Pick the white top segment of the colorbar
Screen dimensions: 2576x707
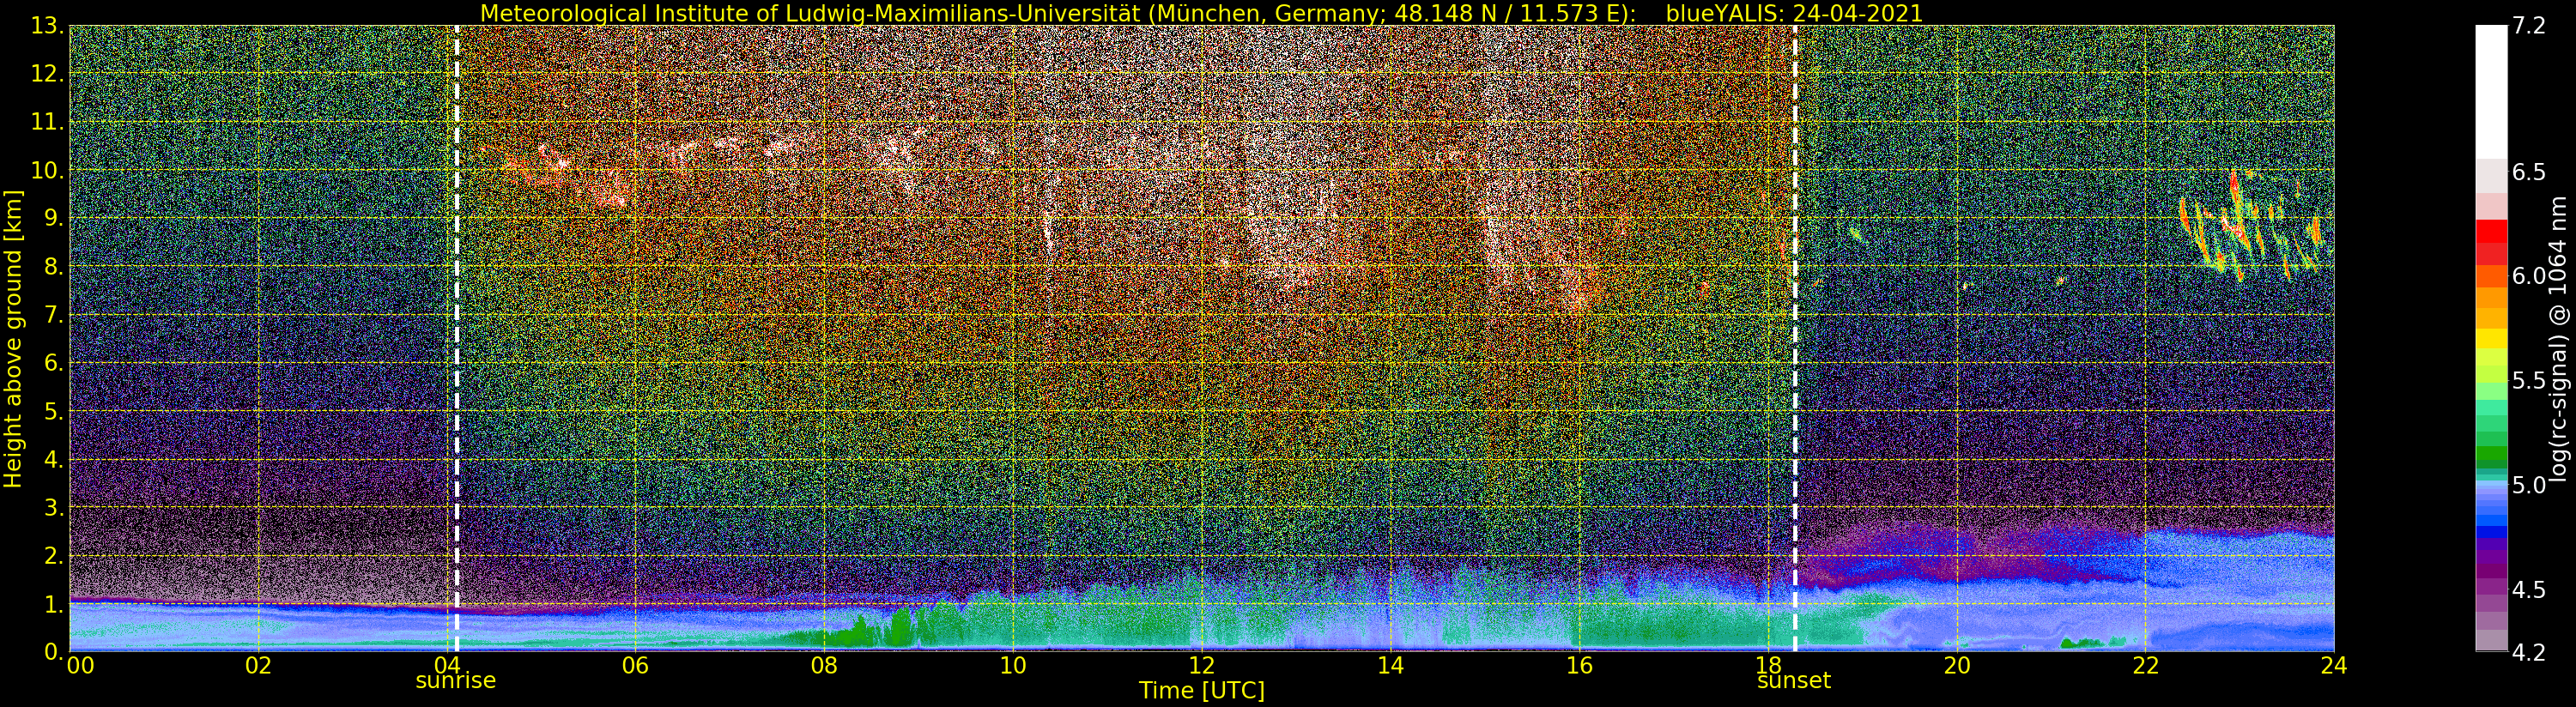2491,92
